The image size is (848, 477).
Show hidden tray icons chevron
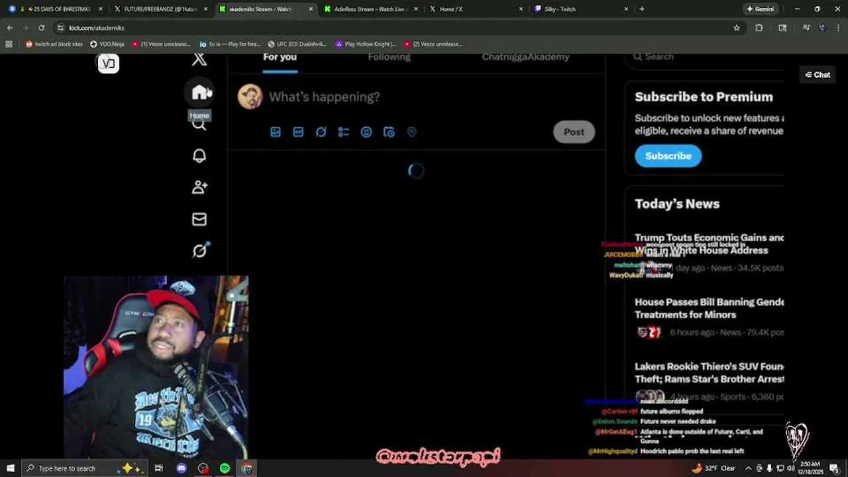click(749, 468)
